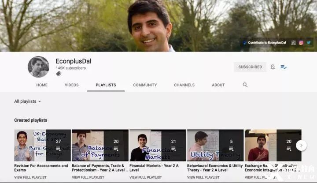Click Revision For Assessments and Exams title
317x183 pixels.
[x=41, y=168]
